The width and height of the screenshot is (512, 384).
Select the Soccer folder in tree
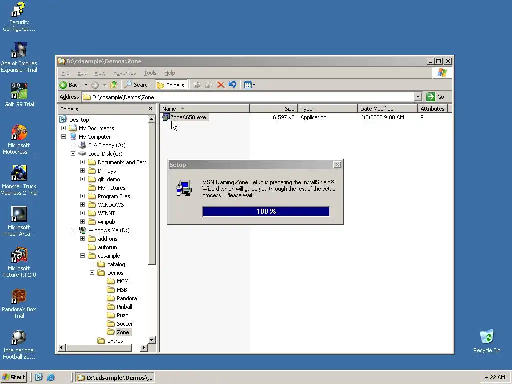click(x=125, y=324)
